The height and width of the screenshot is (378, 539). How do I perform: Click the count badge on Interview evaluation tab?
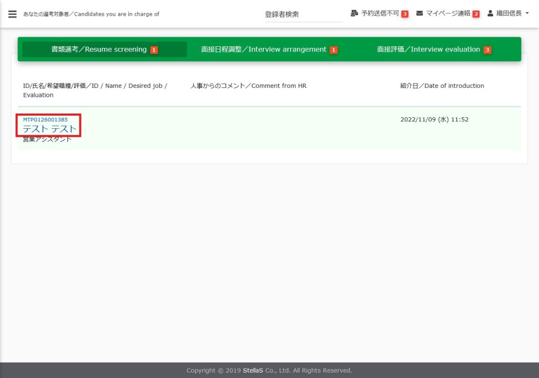pos(487,50)
